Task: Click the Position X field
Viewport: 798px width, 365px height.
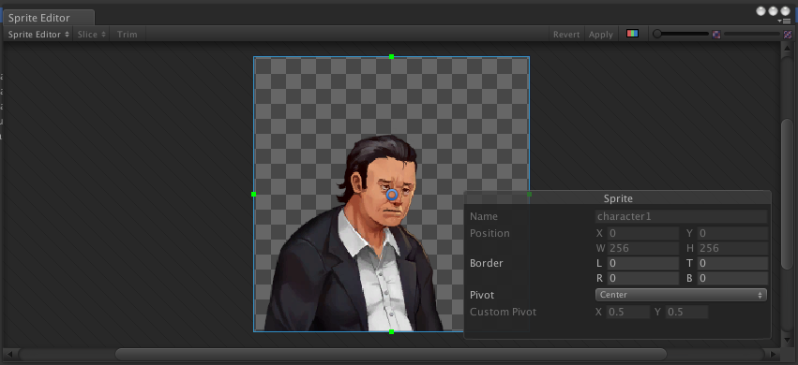Action: (643, 234)
